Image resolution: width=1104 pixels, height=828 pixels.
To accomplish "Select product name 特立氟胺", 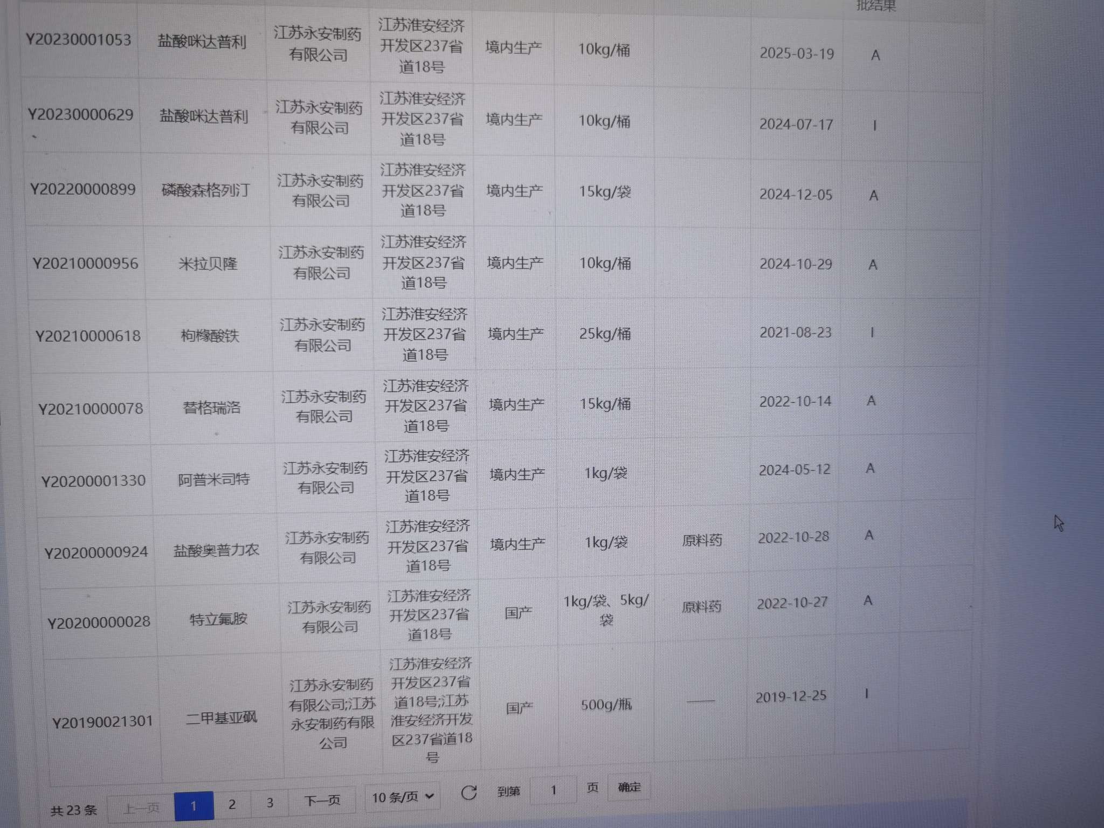I will [x=218, y=619].
